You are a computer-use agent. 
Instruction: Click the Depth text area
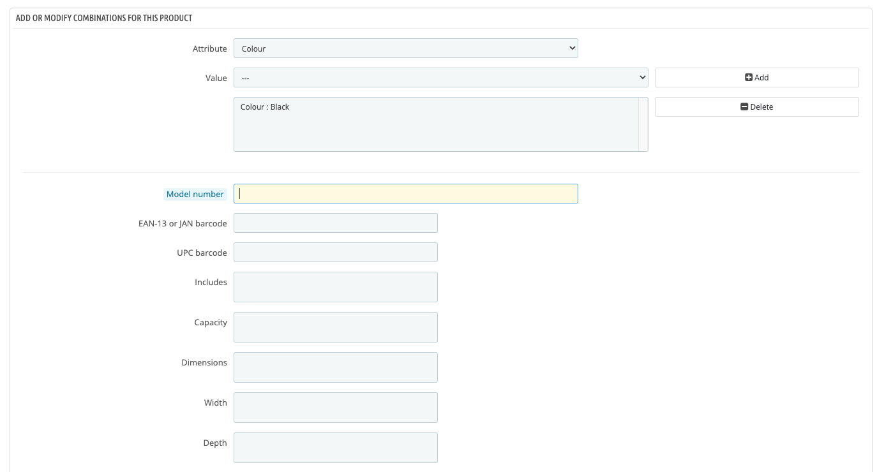tap(335, 448)
